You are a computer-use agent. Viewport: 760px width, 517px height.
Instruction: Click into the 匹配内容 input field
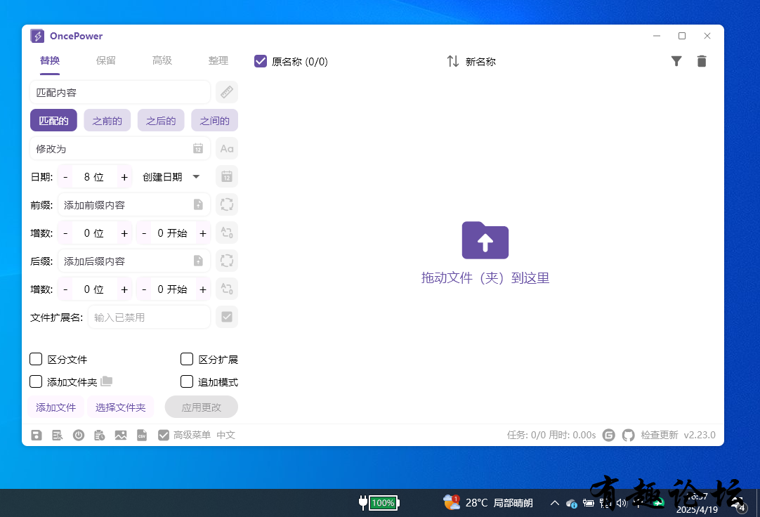(120, 92)
